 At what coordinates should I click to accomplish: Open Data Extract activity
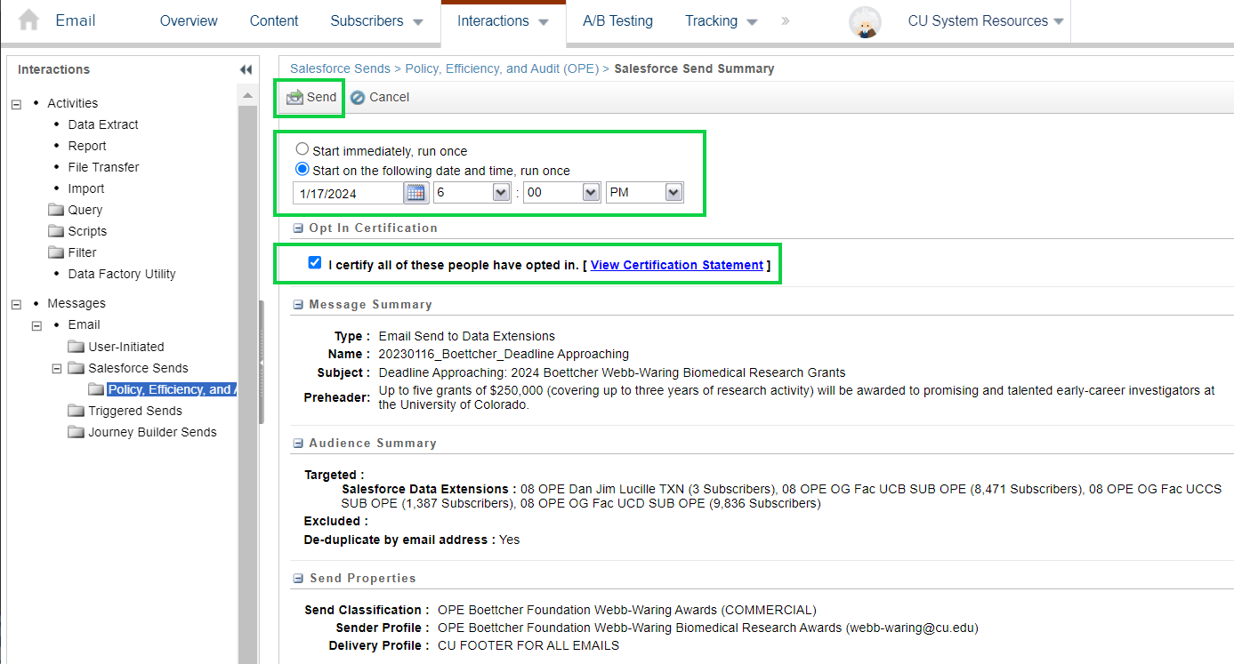[x=103, y=124]
